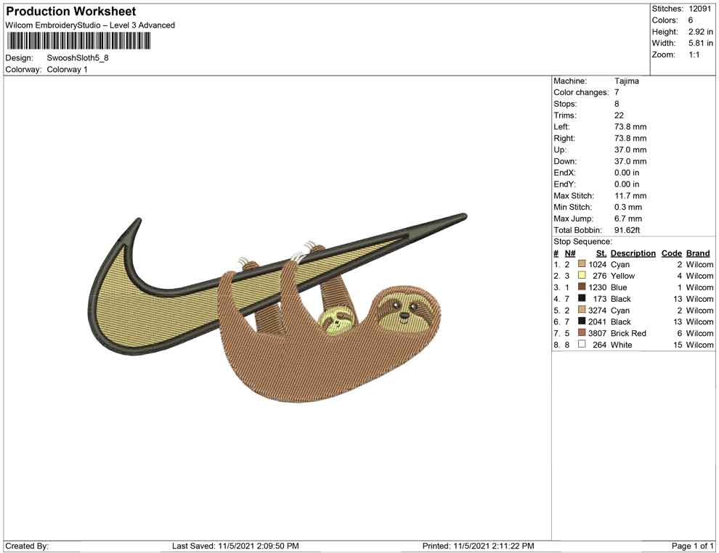Click the Width value 5.81 in
The image size is (719, 553).
(x=700, y=43)
